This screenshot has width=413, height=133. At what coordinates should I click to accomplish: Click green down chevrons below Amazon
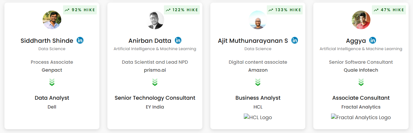pos(258,82)
